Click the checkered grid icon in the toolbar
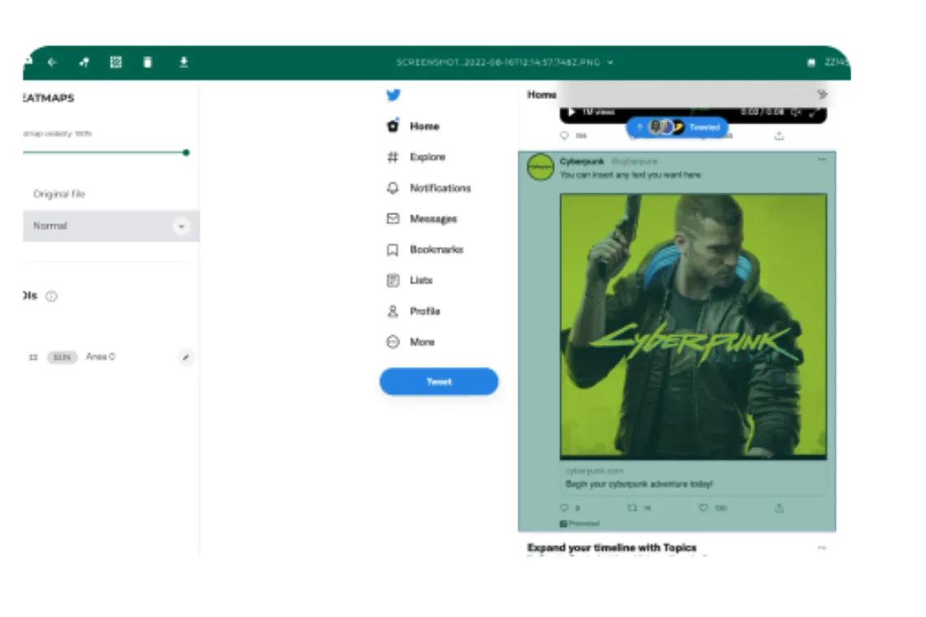926x617 pixels. 115,62
